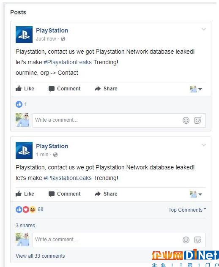The image size is (219, 267).
Task: Open the emoji picker in the first comment box
Action: 186,120
